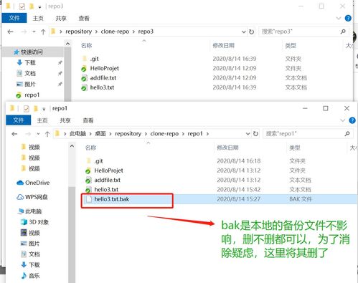Expand the ribbon in repo3 window

tap(339, 18)
